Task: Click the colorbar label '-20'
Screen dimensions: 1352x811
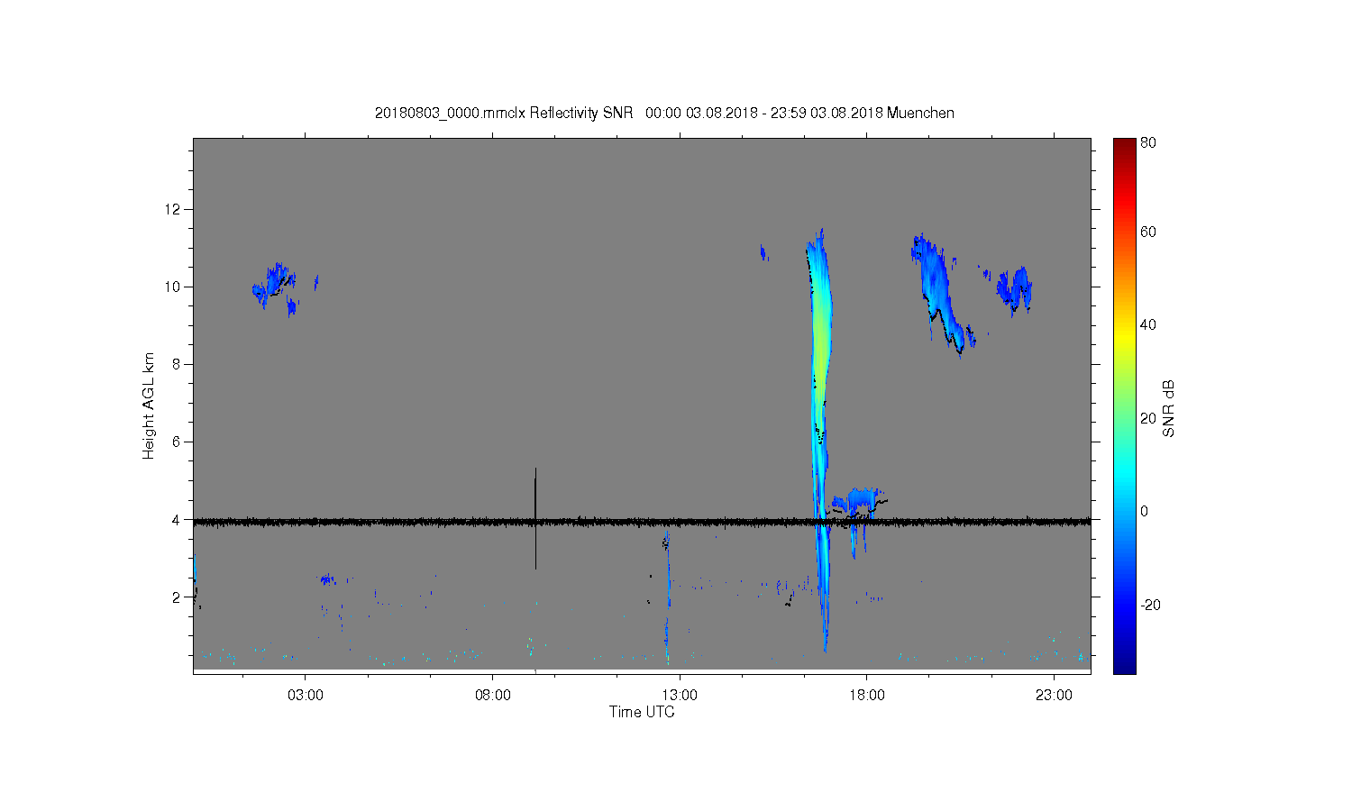Action: click(1151, 605)
